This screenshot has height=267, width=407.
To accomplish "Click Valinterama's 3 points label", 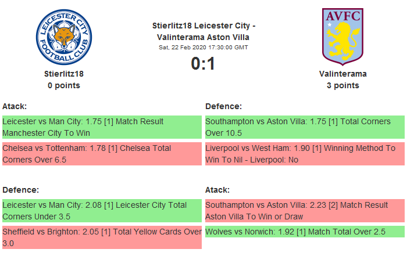I will [x=342, y=85].
